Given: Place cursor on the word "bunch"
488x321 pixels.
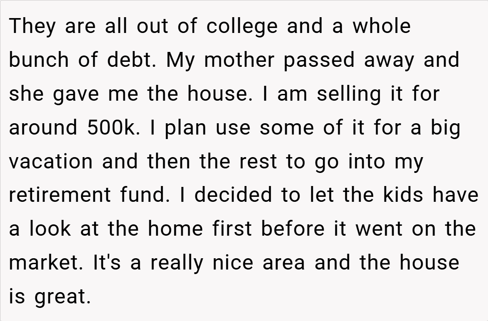Looking at the screenshot, I should [39, 60].
